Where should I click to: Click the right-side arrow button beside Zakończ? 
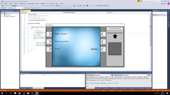click(103, 49)
